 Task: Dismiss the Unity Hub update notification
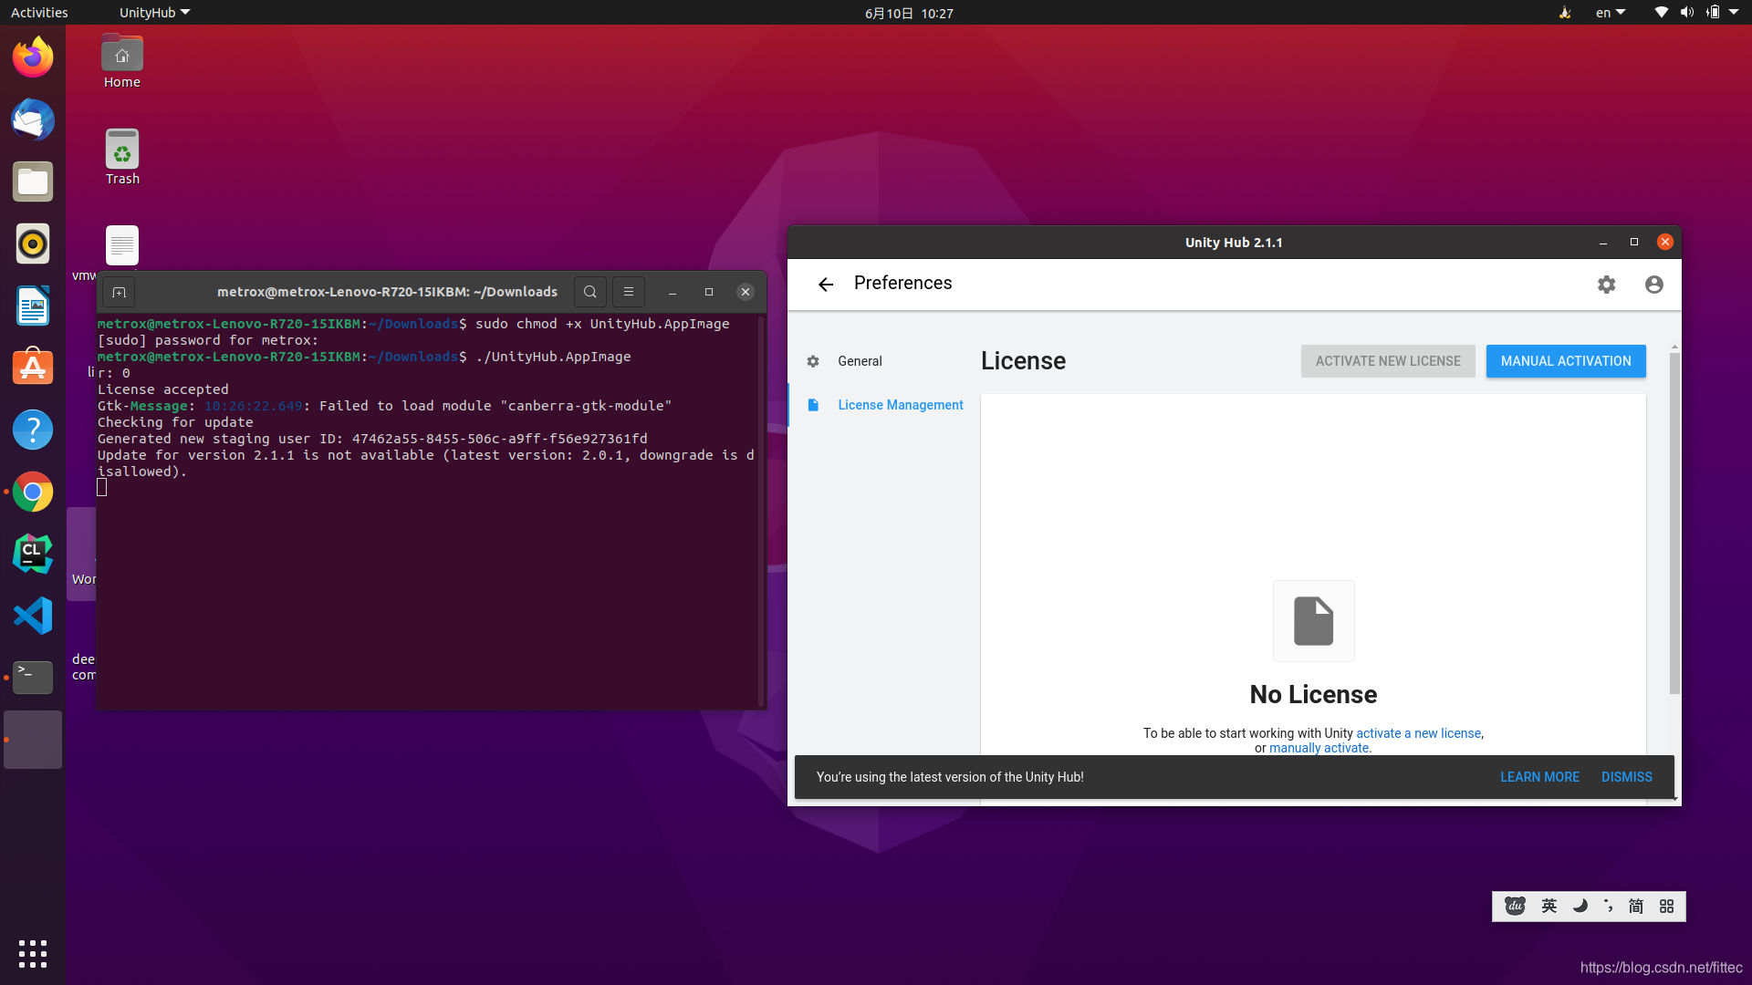coord(1627,777)
